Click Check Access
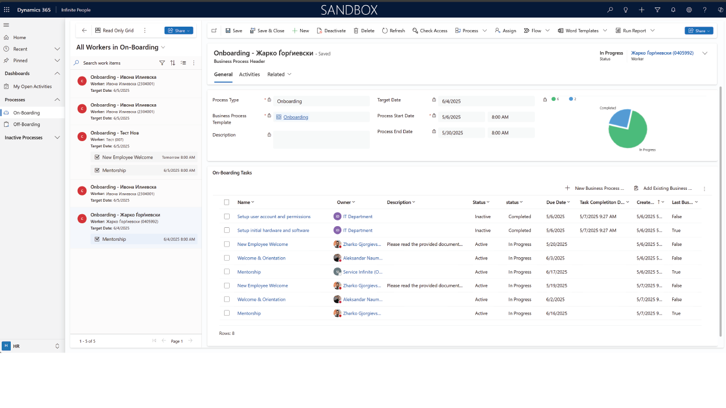The width and height of the screenshot is (726, 408). pos(430,31)
